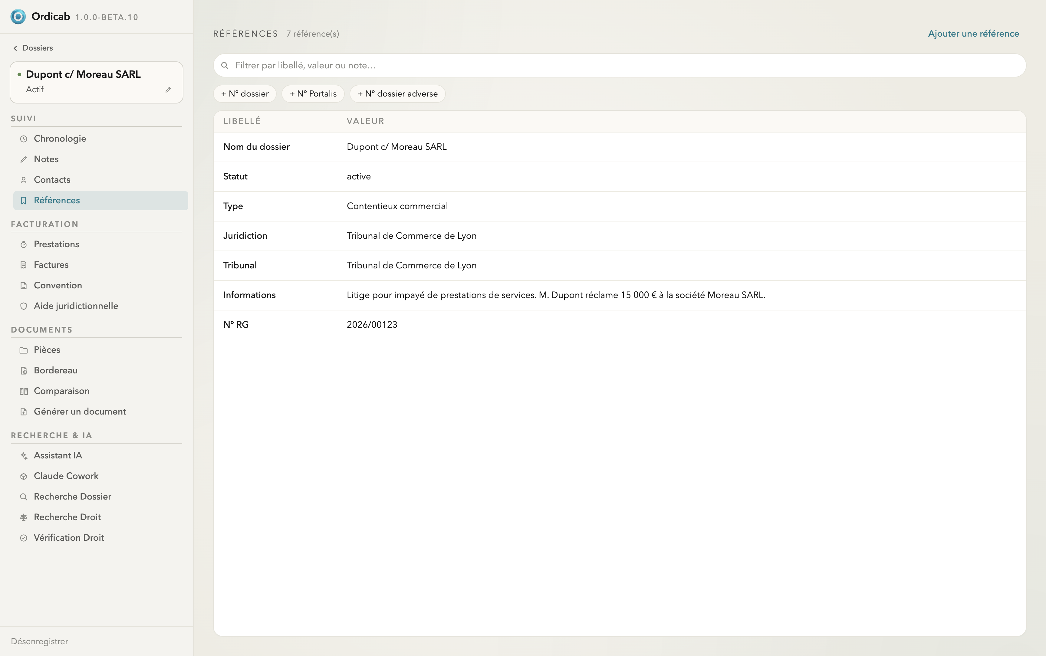Click the cube icon next to Claude Cowork
1046x656 pixels.
coord(24,476)
